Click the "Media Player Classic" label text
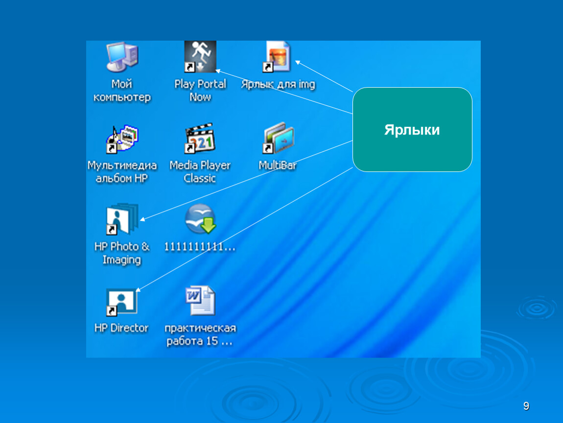563x423 pixels. 200,172
